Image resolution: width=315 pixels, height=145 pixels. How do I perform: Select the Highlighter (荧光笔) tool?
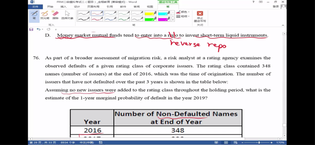click(45, 15)
